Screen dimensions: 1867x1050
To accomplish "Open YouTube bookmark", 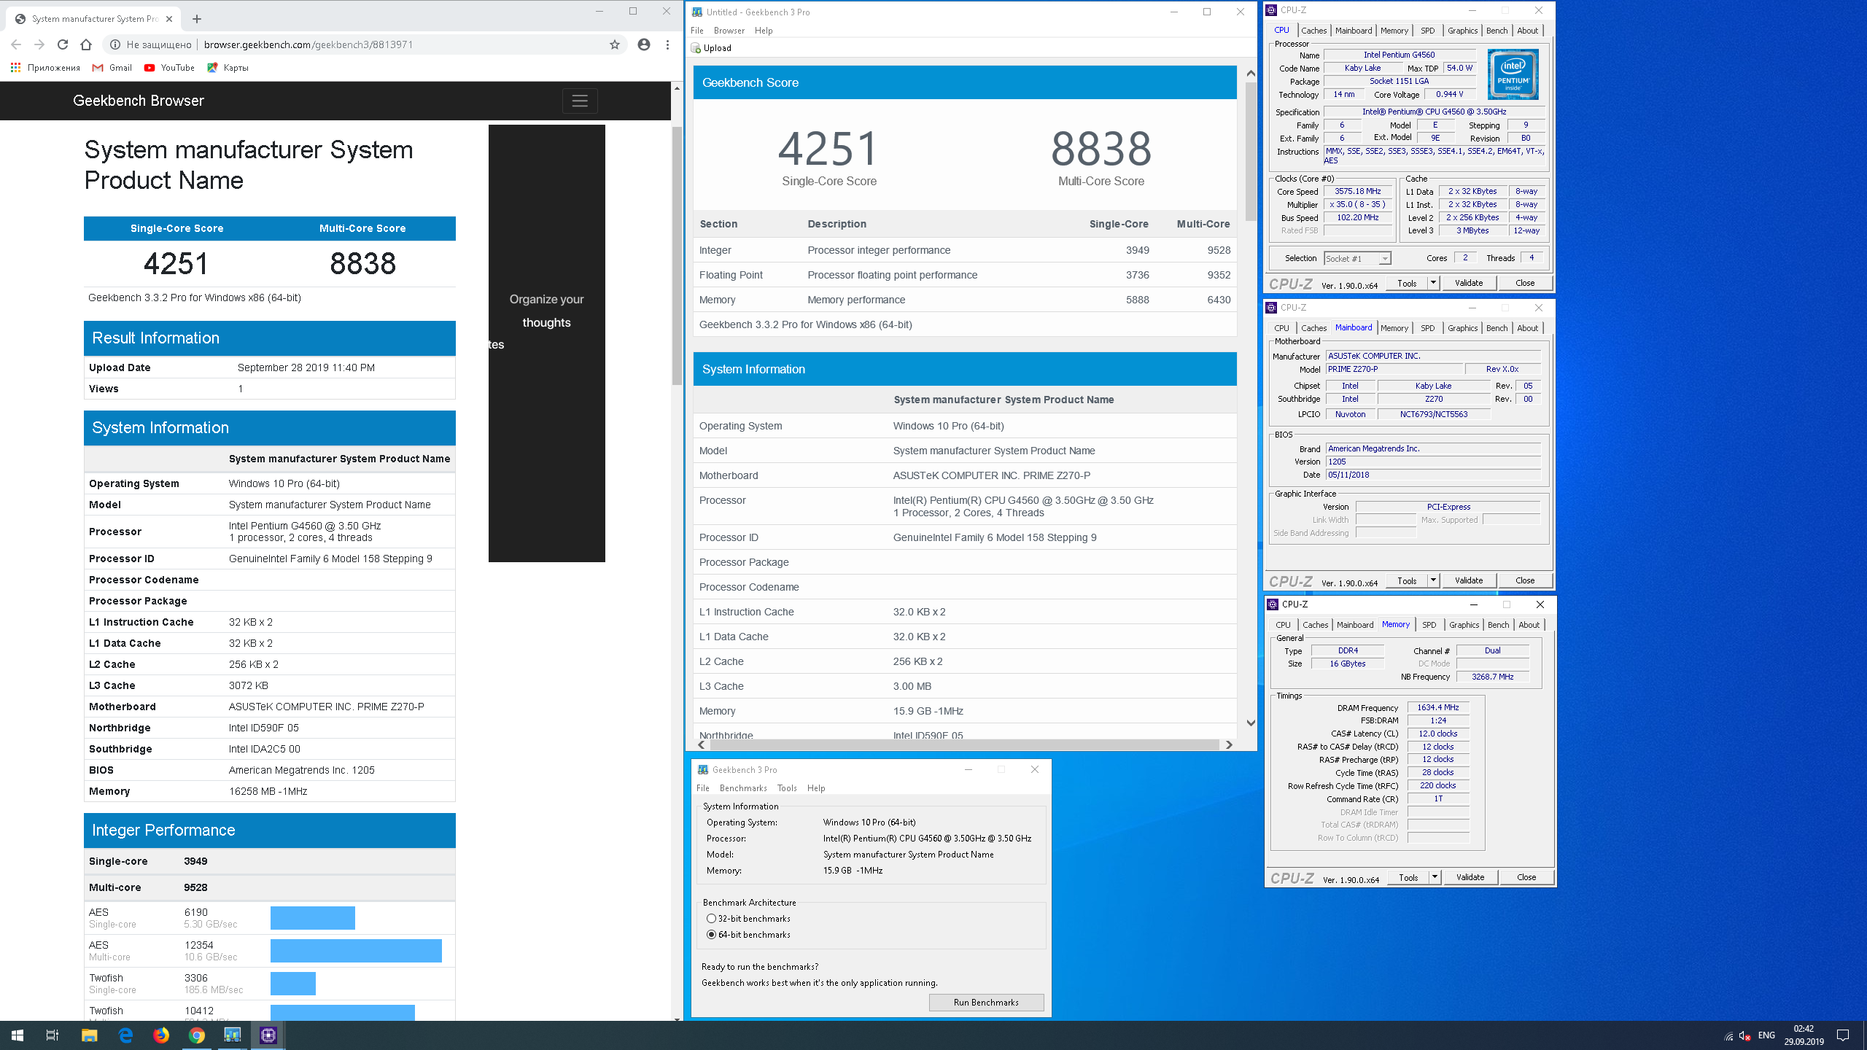I will 169,68.
